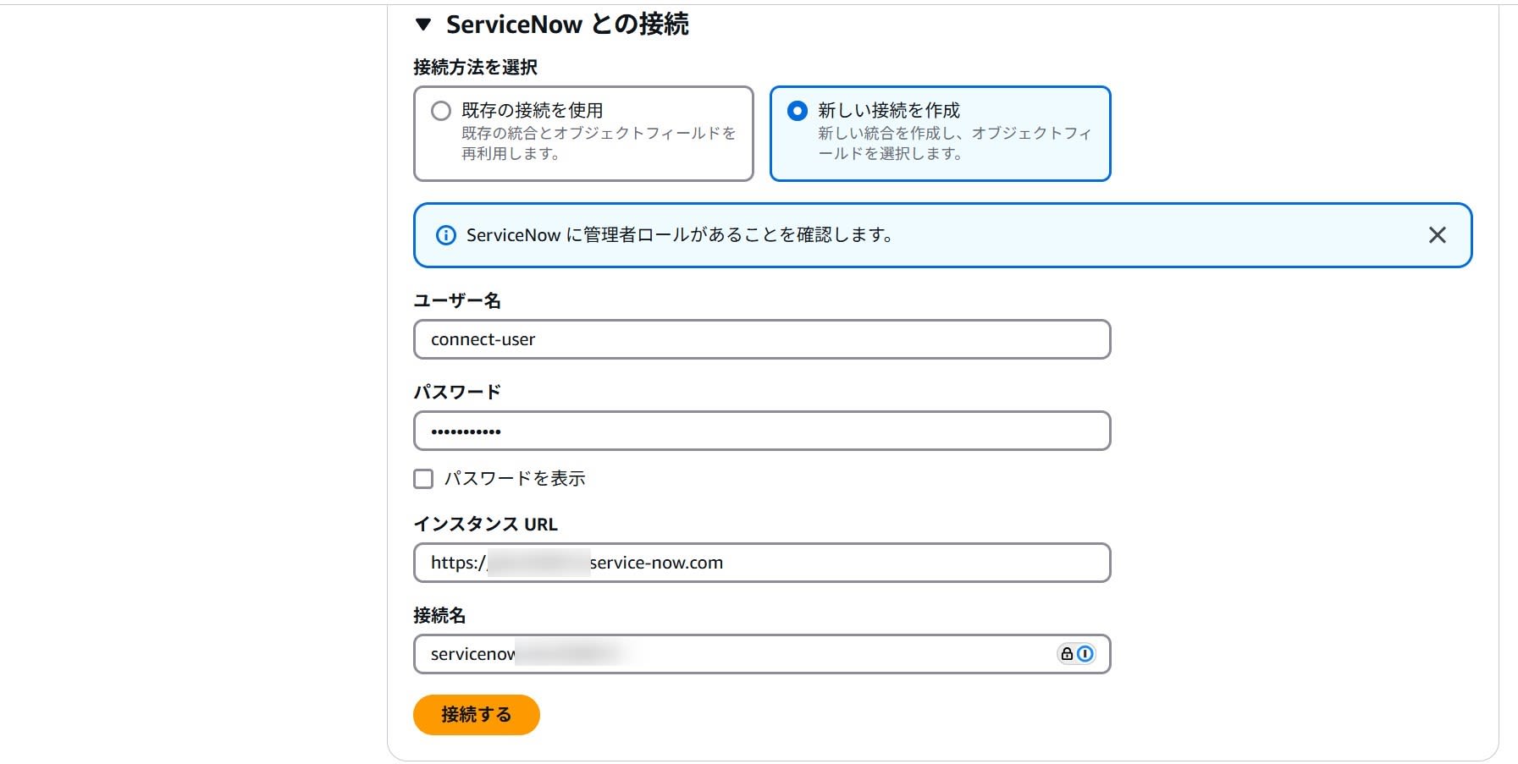Click the パスワードを表示 label text
The width and height of the screenshot is (1518, 764).
point(515,479)
